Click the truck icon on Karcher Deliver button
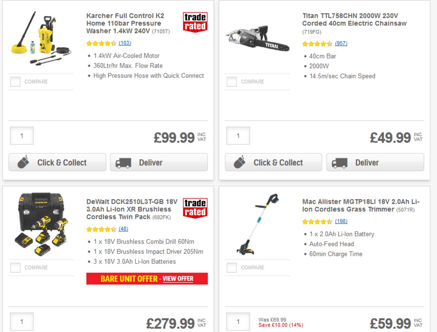Screen dimensions: 437x332 (123, 162)
